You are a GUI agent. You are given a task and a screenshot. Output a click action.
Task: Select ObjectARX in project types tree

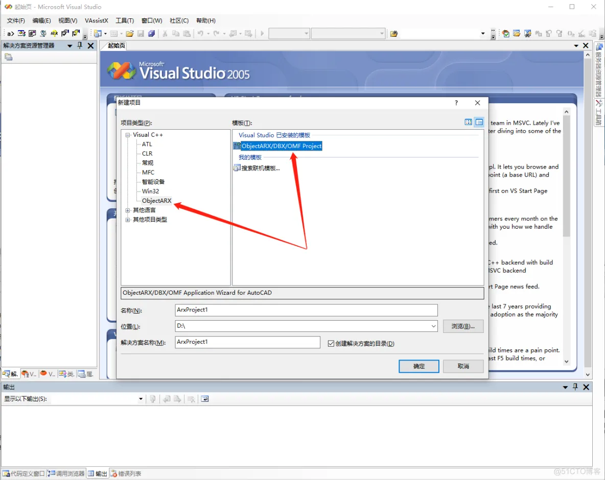coord(157,201)
